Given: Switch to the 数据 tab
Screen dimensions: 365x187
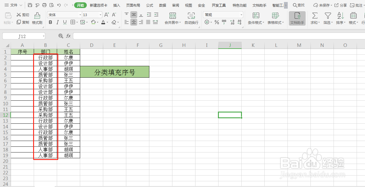Looking at the screenshot, I should coord(163,5).
